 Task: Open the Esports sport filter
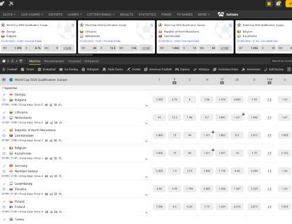[x=182, y=69]
